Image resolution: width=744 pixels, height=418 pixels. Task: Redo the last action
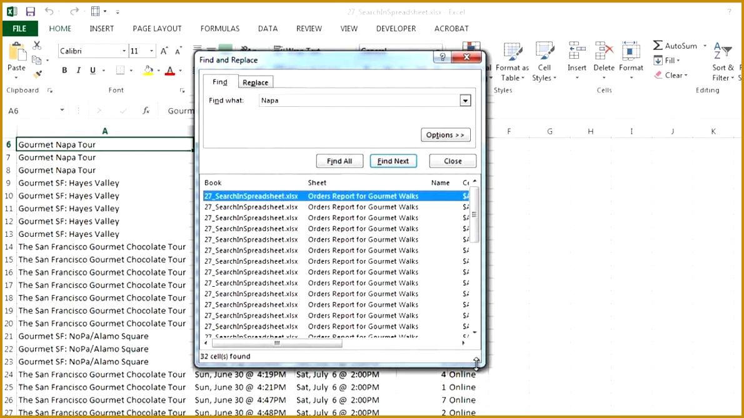(x=74, y=11)
